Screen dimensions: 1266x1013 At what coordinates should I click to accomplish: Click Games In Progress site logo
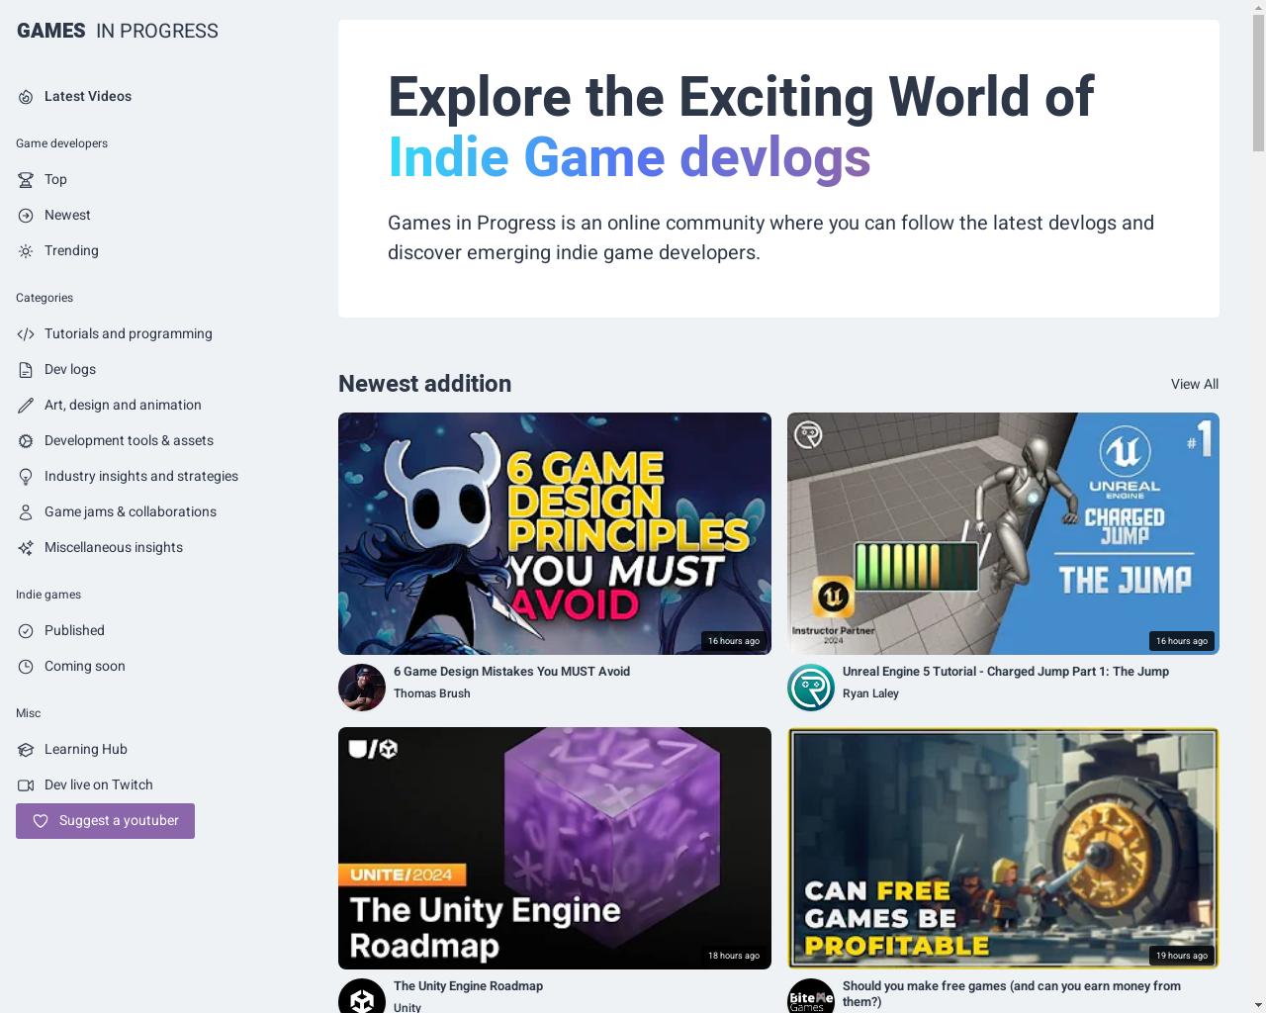click(x=118, y=31)
